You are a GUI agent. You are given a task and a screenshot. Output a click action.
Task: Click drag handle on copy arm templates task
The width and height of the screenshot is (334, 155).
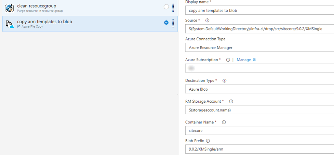coord(173,23)
